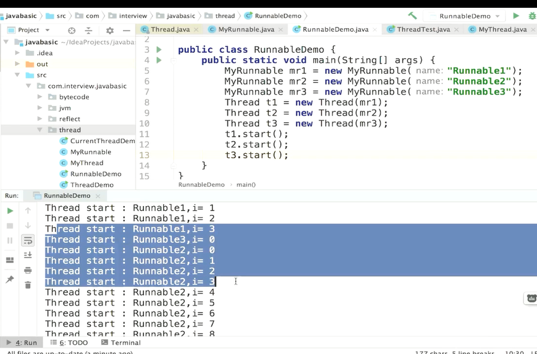Viewport: 537px width, 354px height.
Task: Open Project panel gear settings
Action: 109,30
